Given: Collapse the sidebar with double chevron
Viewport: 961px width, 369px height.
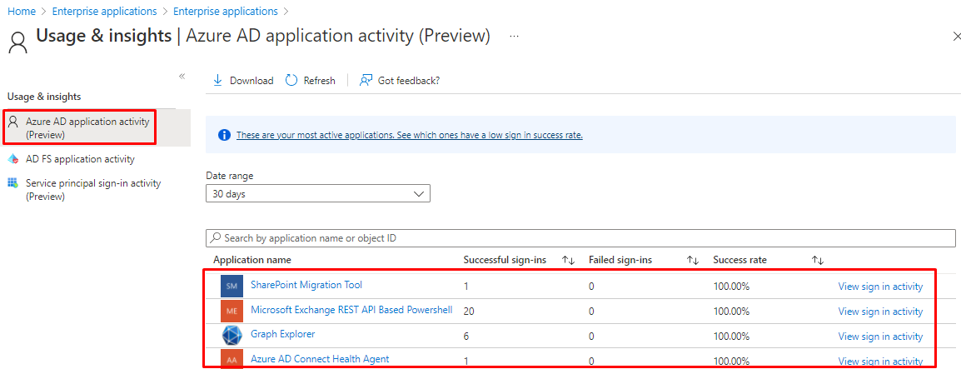Looking at the screenshot, I should click(182, 77).
